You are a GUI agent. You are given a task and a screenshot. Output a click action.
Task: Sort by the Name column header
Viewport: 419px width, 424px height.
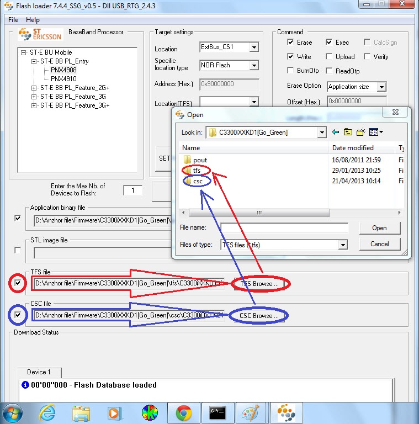click(x=253, y=147)
